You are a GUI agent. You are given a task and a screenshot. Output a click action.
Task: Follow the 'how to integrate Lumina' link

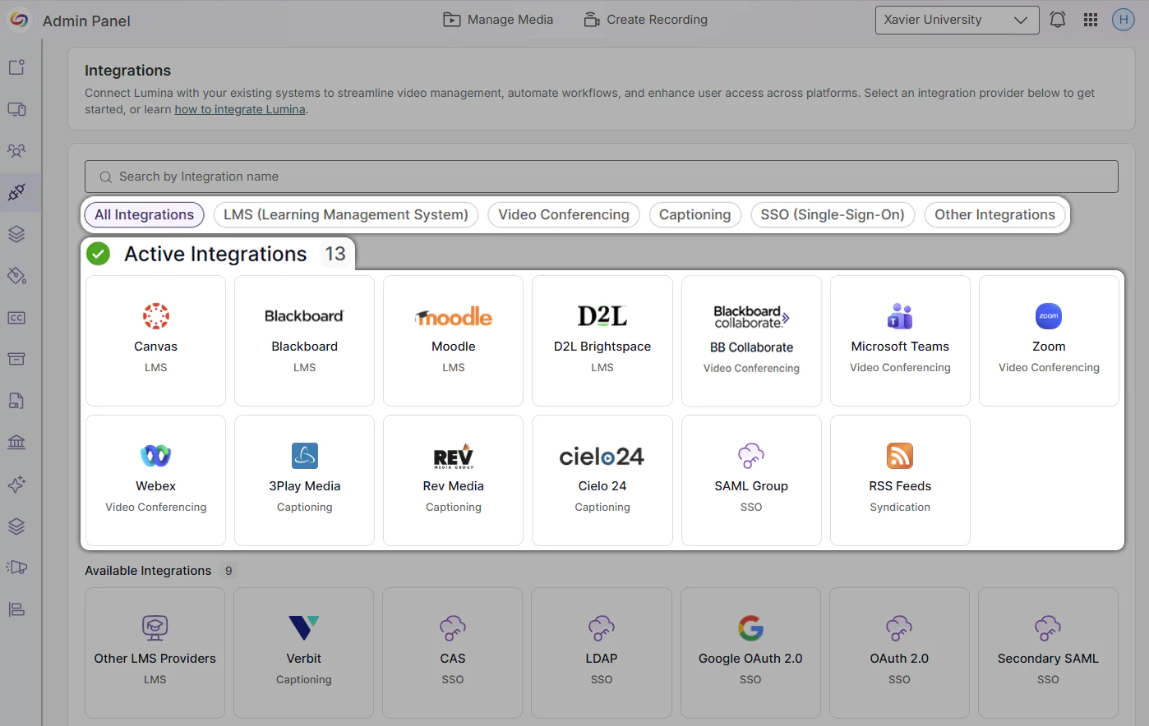240,109
